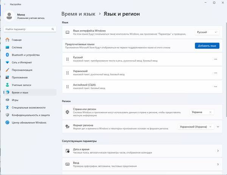
Task: Select Время и язык in the sidebar
Action: 30,92
